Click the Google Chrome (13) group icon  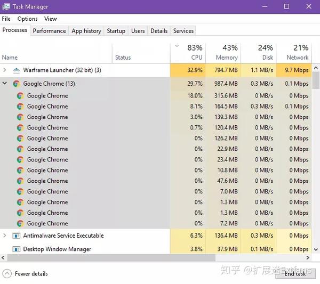(x=17, y=84)
